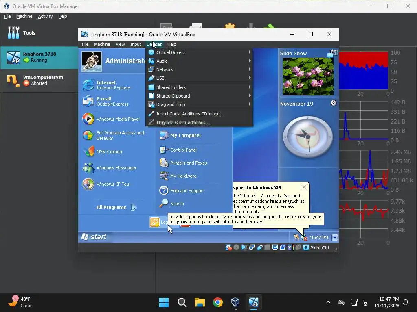Select longhorn 3718 VM in manager list
This screenshot has height=312, width=417.
click(x=39, y=58)
